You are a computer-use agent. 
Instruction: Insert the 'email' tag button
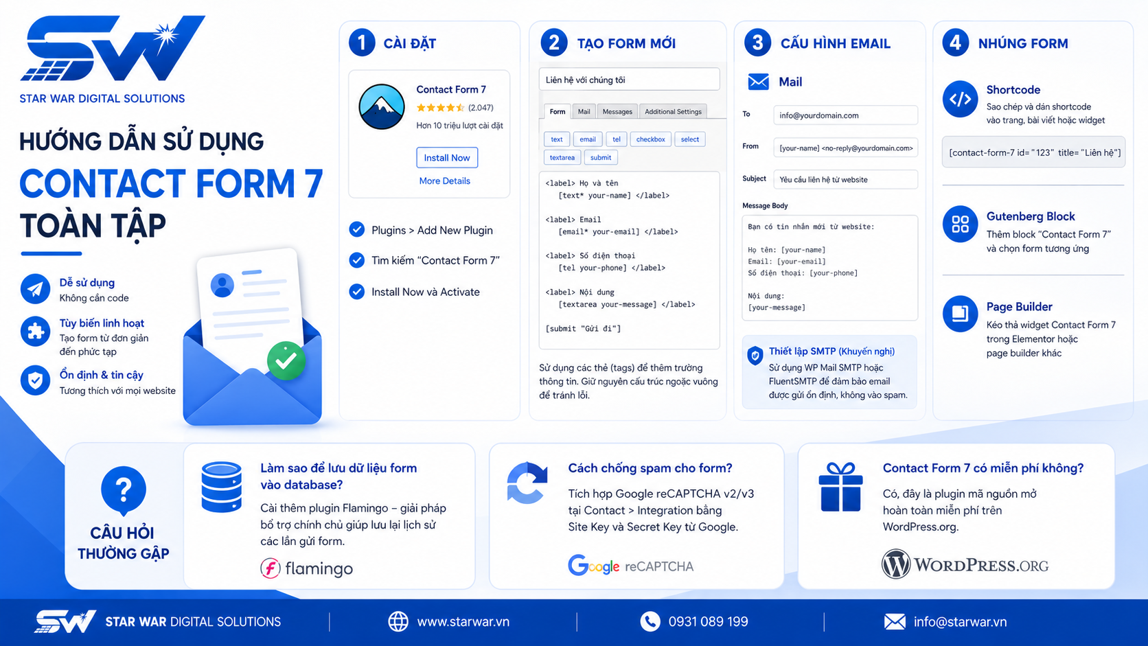click(x=588, y=139)
